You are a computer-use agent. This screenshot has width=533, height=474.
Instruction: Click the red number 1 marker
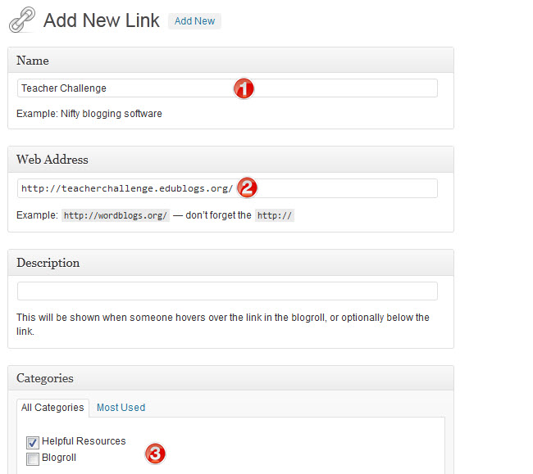point(244,88)
